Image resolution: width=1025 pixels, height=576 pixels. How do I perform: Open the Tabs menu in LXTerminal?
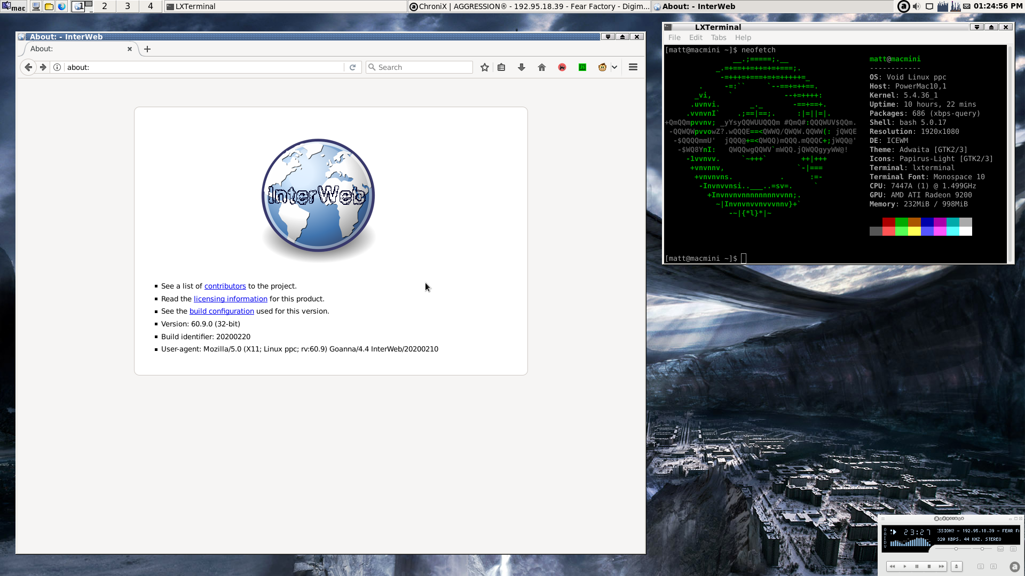tap(719, 37)
